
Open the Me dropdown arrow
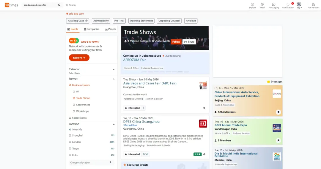click(301, 8)
